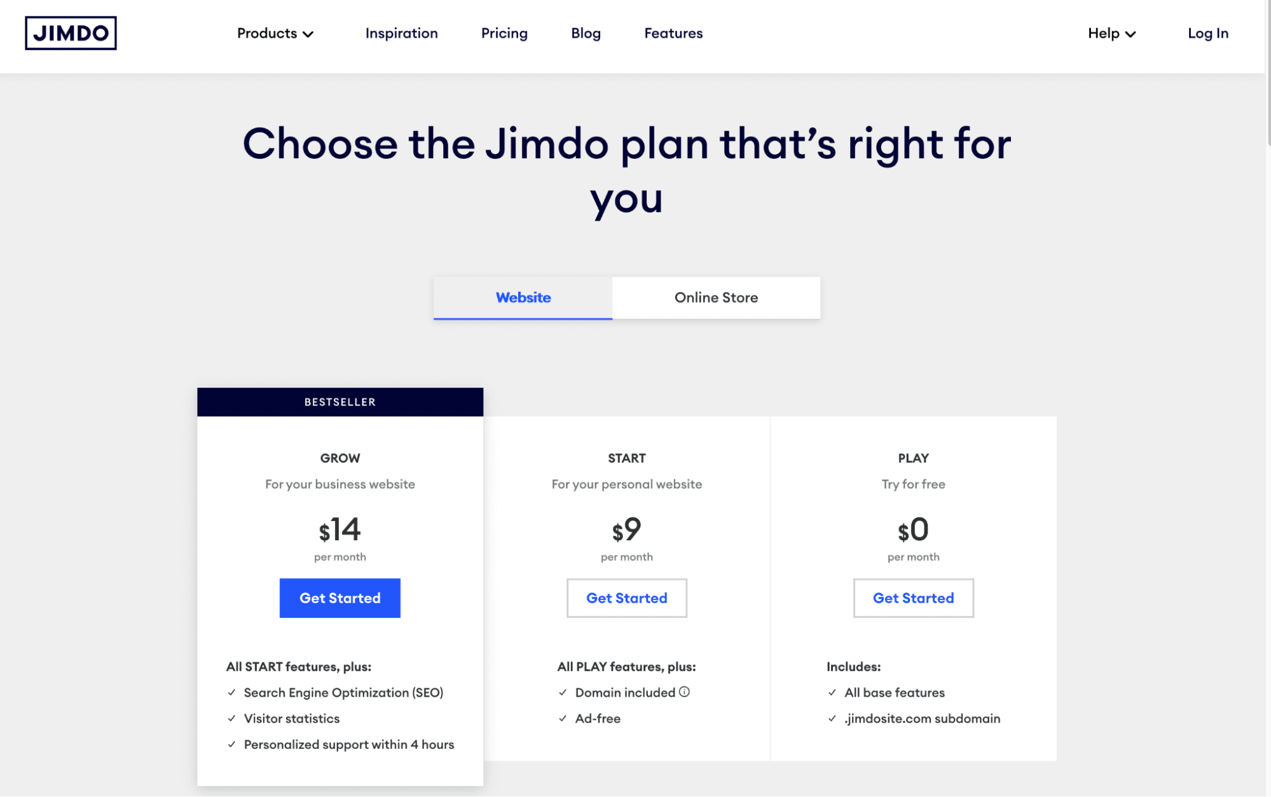Open the Products dropdown menu
The height and width of the screenshot is (797, 1271).
pyautogui.click(x=275, y=32)
